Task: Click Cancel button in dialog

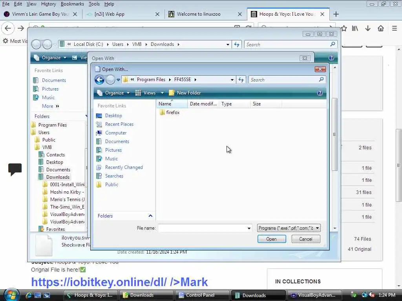Action: 306,239
